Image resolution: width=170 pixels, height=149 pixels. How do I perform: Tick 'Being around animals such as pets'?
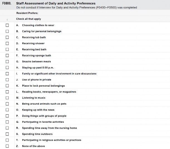pyautogui.click(x=7, y=104)
